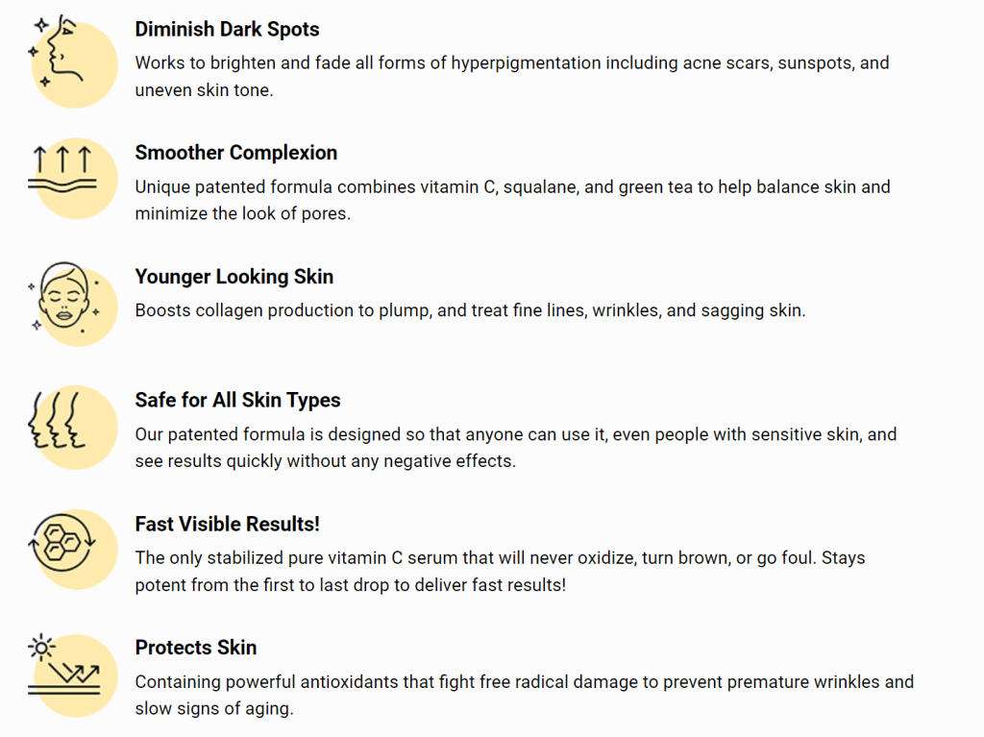Image resolution: width=984 pixels, height=737 pixels.
Task: Click the vitamin C, squalane, green tea sentence
Action: pyautogui.click(x=513, y=200)
